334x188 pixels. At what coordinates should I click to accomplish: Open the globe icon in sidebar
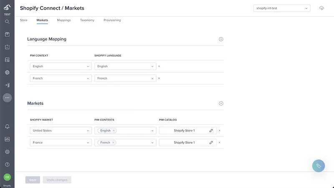tap(7, 72)
